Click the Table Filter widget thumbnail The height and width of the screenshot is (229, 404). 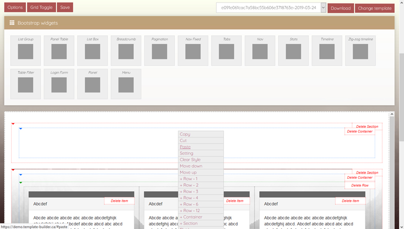(25, 85)
